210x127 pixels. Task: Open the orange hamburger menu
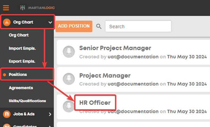click(x=6, y=8)
